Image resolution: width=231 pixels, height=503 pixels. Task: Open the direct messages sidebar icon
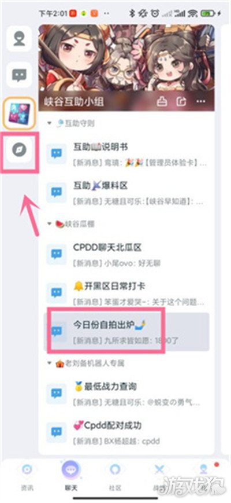[19, 75]
